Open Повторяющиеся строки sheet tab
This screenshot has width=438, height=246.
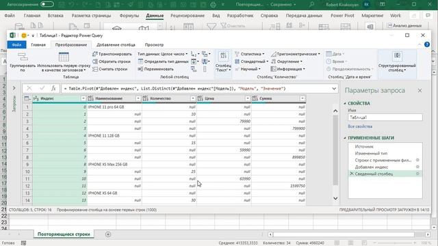point(64,234)
